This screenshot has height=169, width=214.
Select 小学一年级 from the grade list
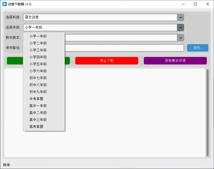[37, 36]
